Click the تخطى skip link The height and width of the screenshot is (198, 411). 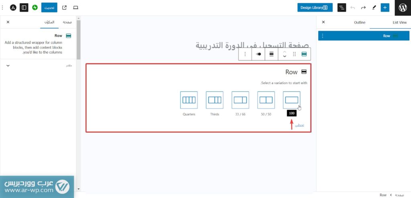pos(299,125)
